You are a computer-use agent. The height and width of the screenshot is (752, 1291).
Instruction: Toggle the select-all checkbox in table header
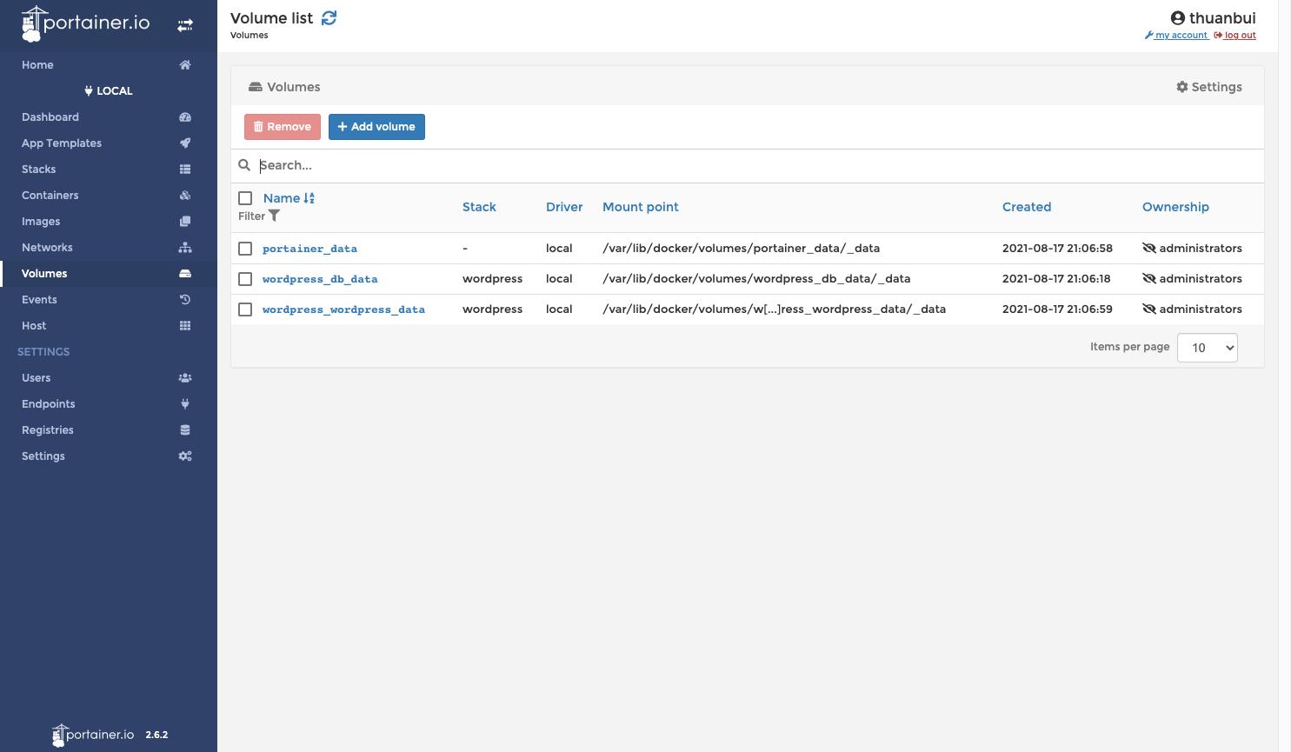(x=245, y=198)
